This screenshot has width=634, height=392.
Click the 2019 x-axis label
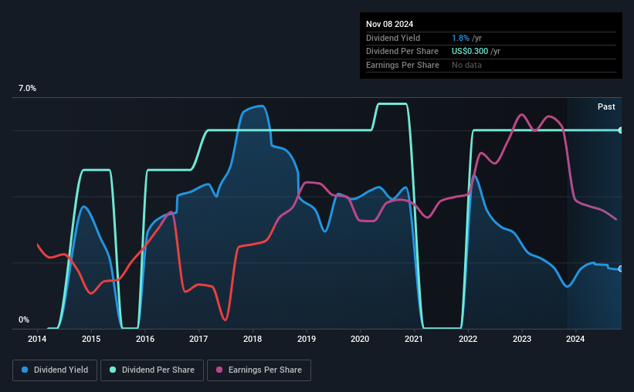click(307, 339)
